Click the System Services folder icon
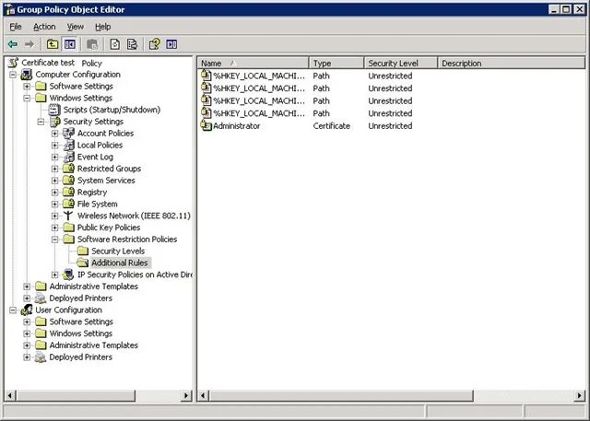Viewport: 590px width, 421px height. point(68,181)
